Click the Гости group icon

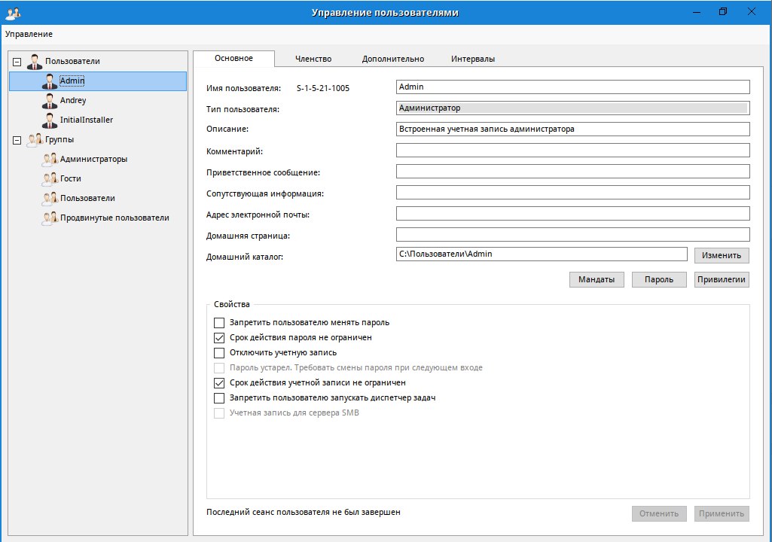(50, 179)
